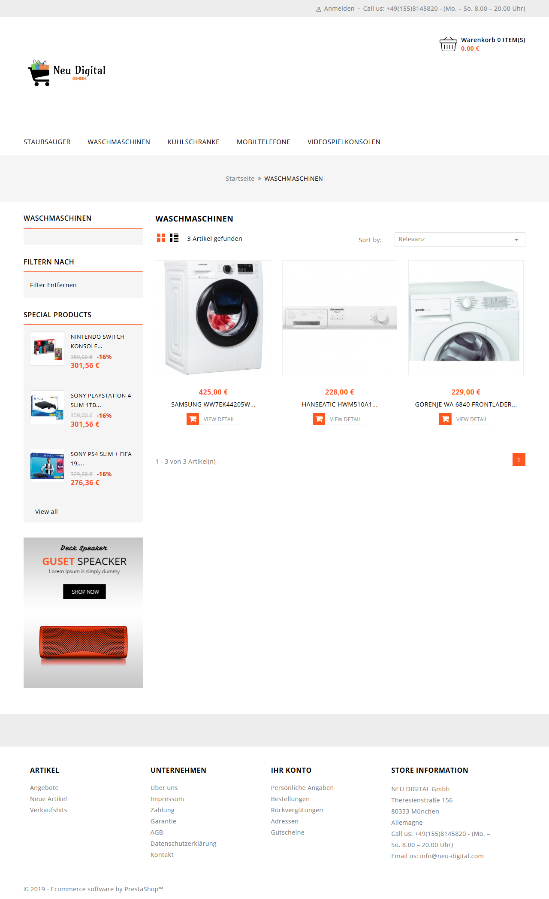
Task: Open the Relevanz sort dropdown
Action: 460,240
